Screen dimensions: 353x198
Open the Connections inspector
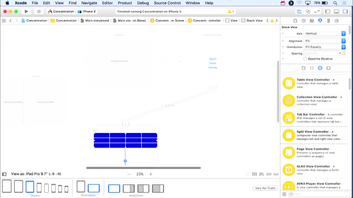click(x=336, y=20)
